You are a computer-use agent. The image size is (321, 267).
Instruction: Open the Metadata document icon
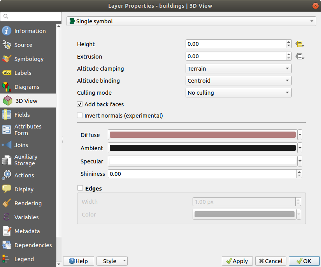click(7, 231)
